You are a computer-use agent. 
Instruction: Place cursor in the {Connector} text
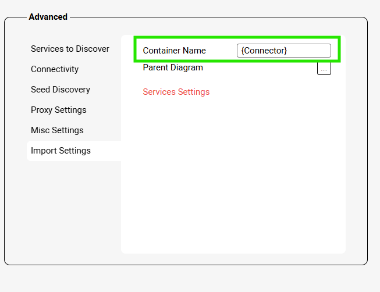pyautogui.click(x=264, y=51)
